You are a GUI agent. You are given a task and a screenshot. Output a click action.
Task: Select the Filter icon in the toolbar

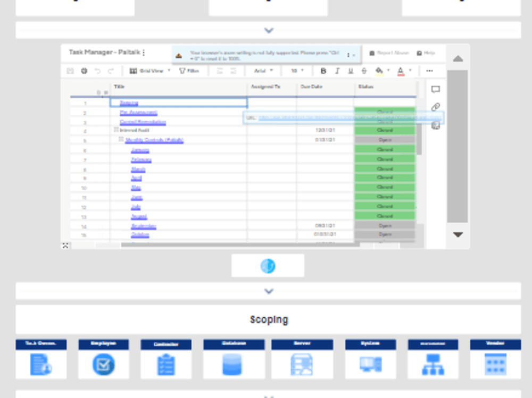[190, 70]
